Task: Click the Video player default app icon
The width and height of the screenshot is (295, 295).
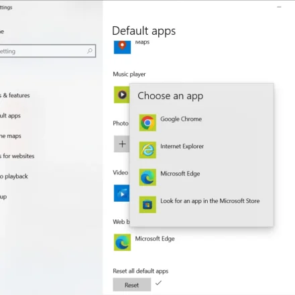Action: click(121, 193)
